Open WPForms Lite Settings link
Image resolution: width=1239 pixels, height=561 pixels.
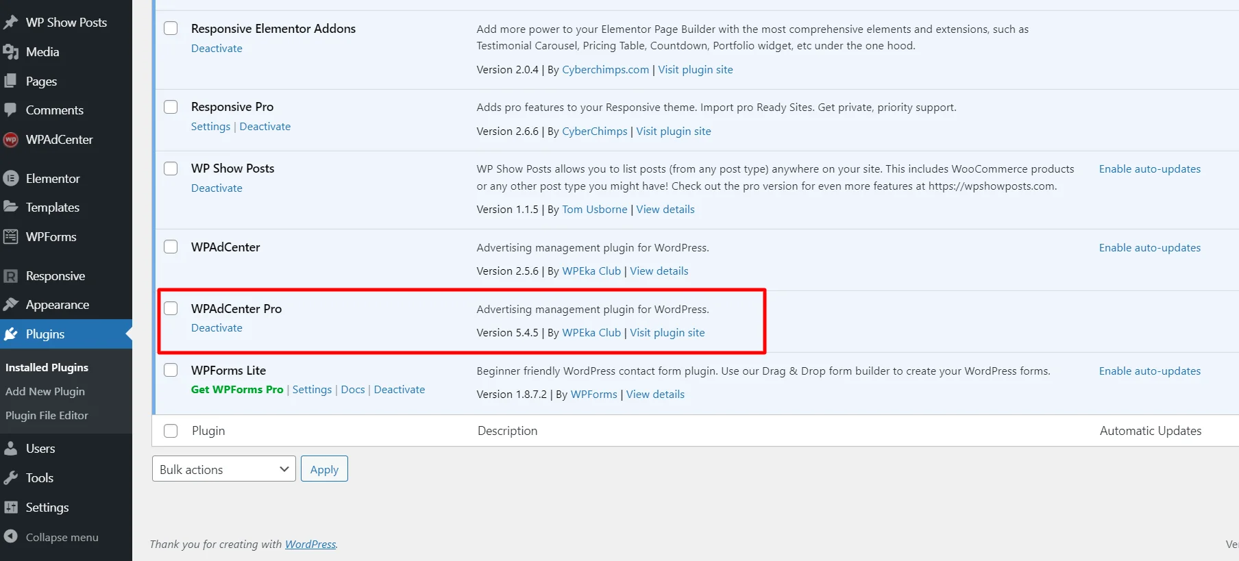[x=312, y=389]
